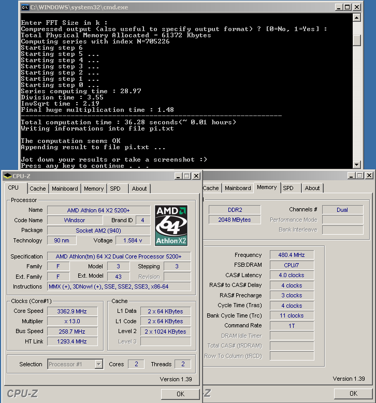Click the cmd.exe title bar icon
The width and height of the screenshot is (376, 403).
click(x=25, y=7)
